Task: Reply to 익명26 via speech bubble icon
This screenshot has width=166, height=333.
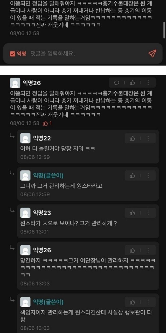Action: [x=117, y=83]
